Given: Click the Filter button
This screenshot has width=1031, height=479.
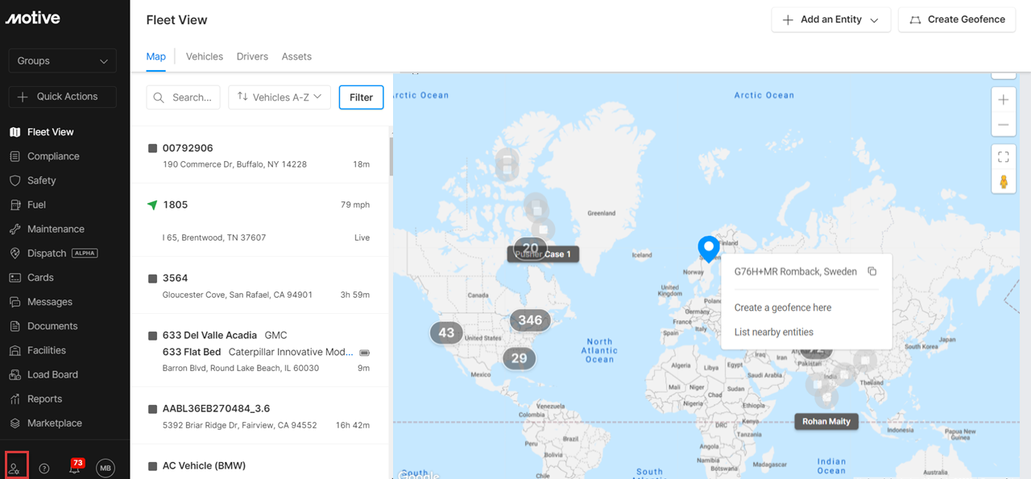Looking at the screenshot, I should 361,97.
